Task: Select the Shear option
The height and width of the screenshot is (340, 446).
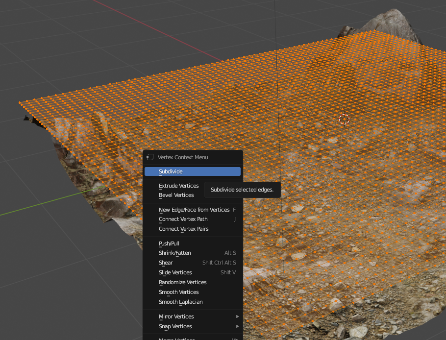Action: tap(193, 263)
